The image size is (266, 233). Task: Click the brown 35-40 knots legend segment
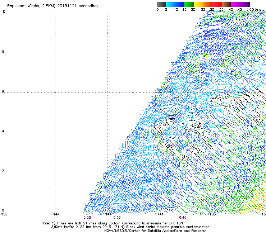[226, 4]
